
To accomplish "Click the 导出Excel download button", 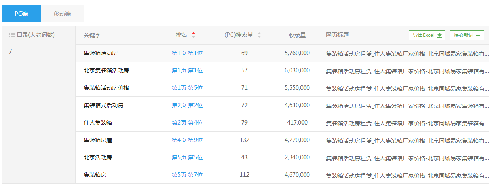I will click(x=427, y=35).
